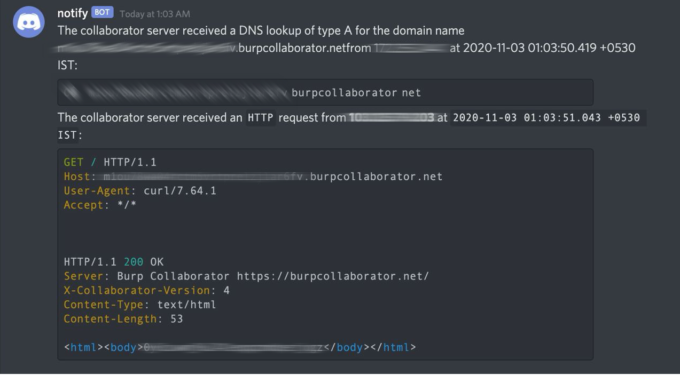Click 'Content-Length: 53' line
This screenshot has width=680, height=375.
123,319
